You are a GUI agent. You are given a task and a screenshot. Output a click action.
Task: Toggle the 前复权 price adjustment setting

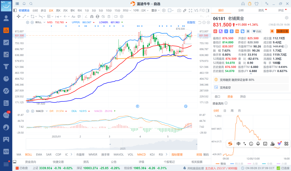[191, 22]
